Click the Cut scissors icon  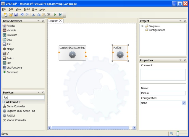(x=33, y=14)
